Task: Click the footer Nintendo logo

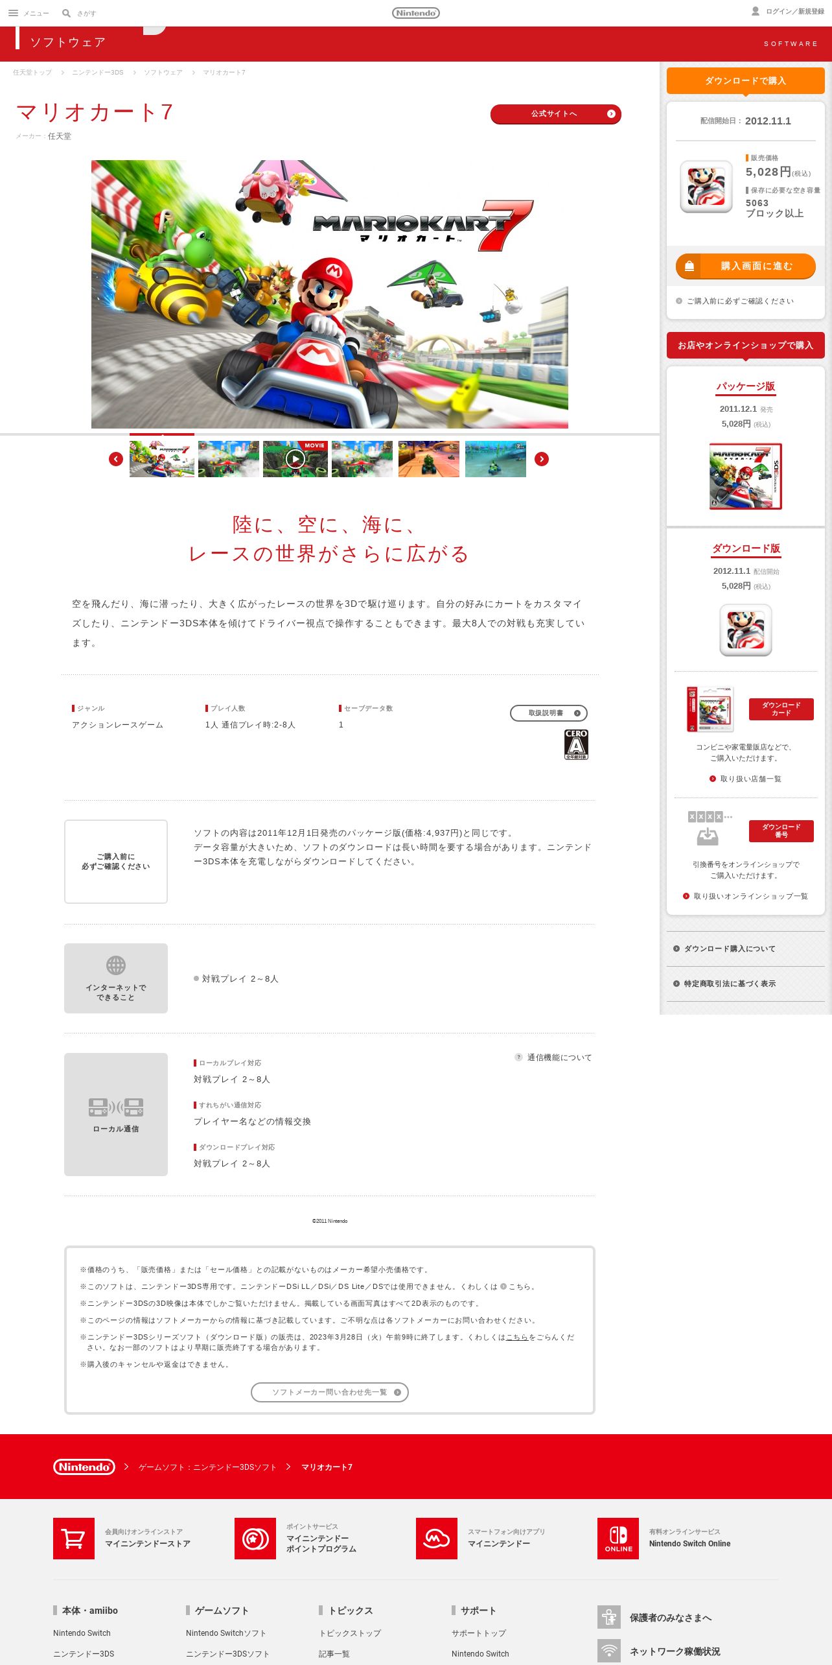Action: 84,1467
